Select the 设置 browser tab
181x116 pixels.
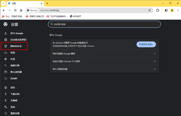tap(25, 3)
